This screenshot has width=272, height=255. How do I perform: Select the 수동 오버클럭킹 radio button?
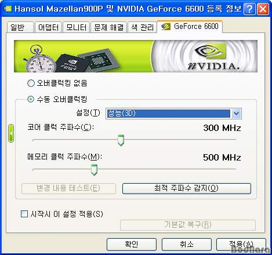[x=31, y=99]
